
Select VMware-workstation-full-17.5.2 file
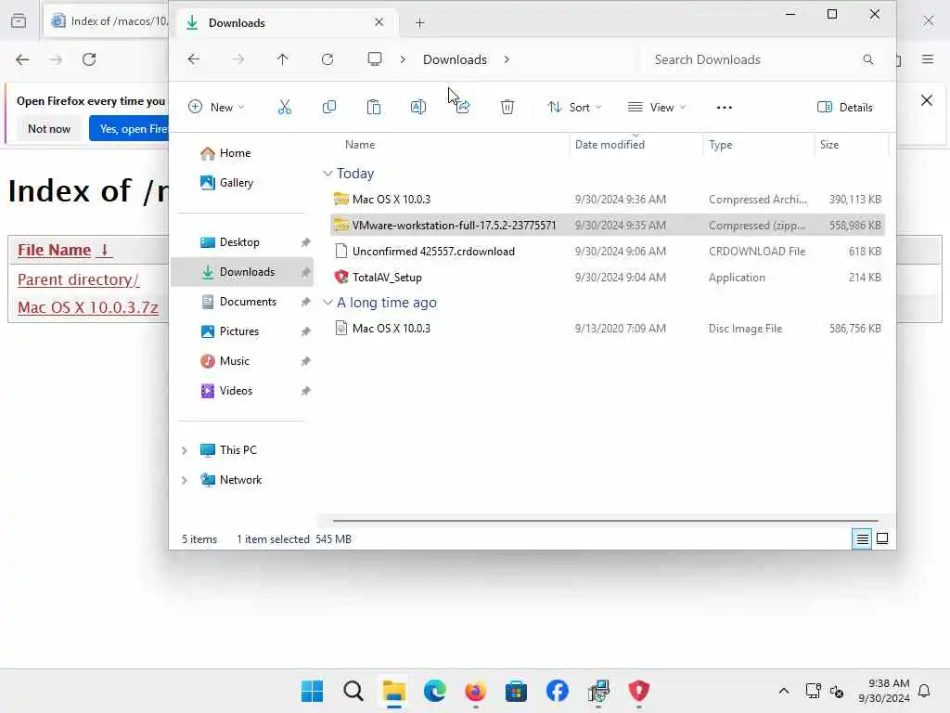pyautogui.click(x=607, y=226)
